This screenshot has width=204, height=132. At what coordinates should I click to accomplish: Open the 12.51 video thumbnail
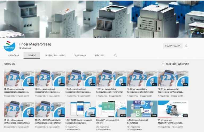click(111, 79)
